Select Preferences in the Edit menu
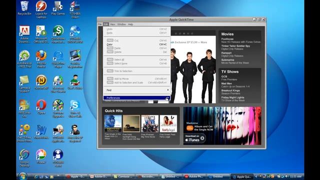 pos(136,98)
